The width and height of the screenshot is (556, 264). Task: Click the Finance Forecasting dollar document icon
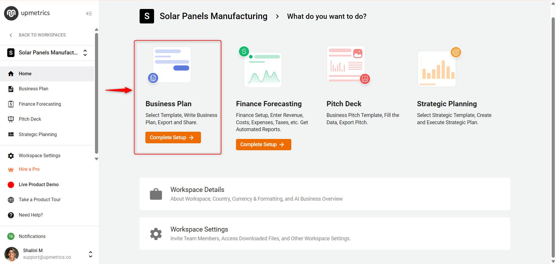[x=11, y=104]
